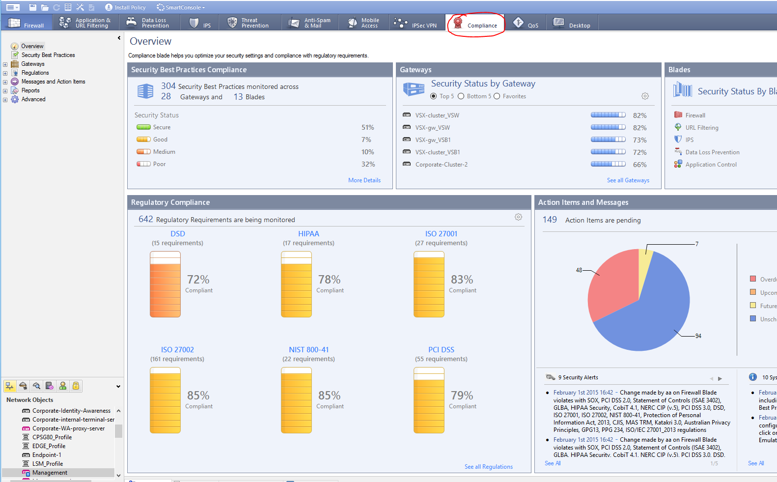Select the yellow padlock icon in objects toolbar

pyautogui.click(x=76, y=386)
